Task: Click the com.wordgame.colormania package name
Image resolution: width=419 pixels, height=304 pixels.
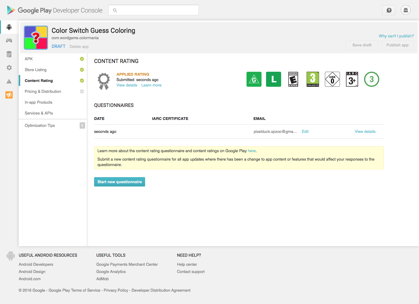Action: (75, 38)
